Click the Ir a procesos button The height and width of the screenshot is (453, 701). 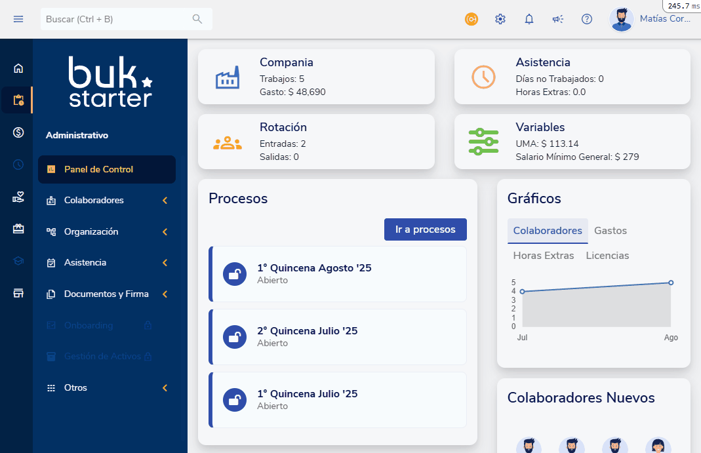coord(425,229)
